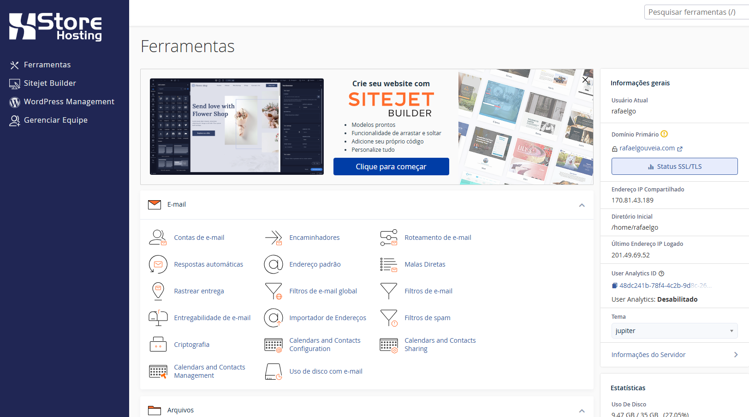Click the Filtros de spam funnel icon

click(388, 318)
